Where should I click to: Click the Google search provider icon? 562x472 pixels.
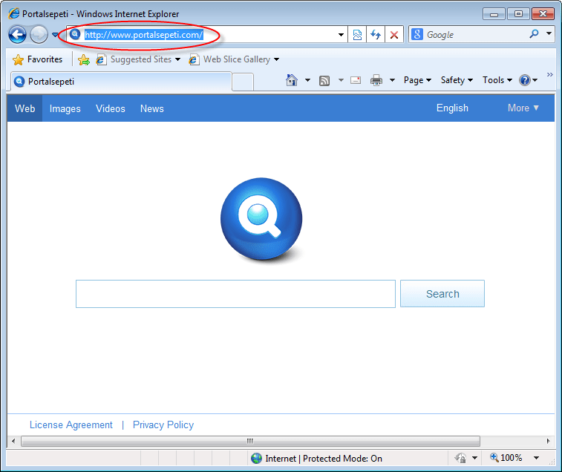416,34
